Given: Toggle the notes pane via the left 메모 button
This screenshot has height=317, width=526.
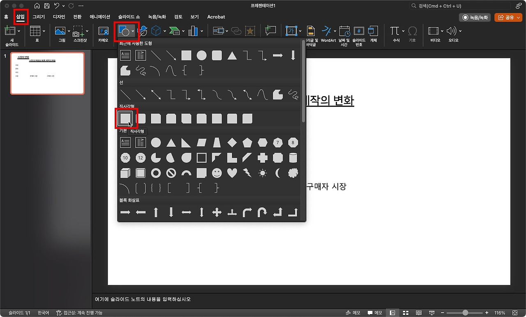Looking at the screenshot, I should pyautogui.click(x=353, y=313).
